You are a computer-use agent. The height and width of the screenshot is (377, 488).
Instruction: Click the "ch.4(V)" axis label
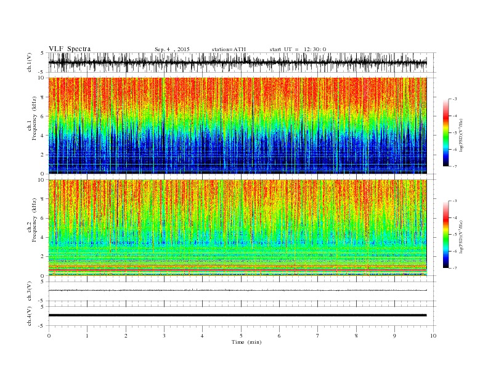pyautogui.click(x=30, y=316)
